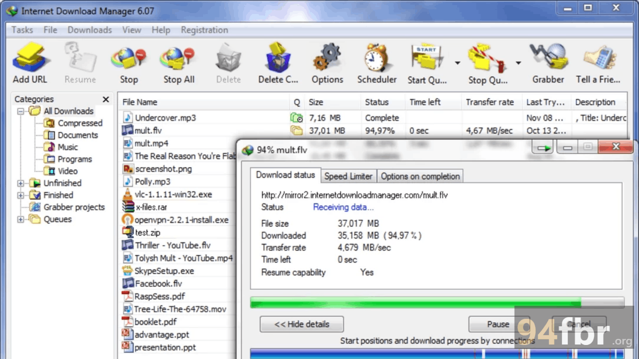Screen dimensions: 639x359
Task: Click the SkypeSetup.exe file icon
Action: tap(127, 271)
